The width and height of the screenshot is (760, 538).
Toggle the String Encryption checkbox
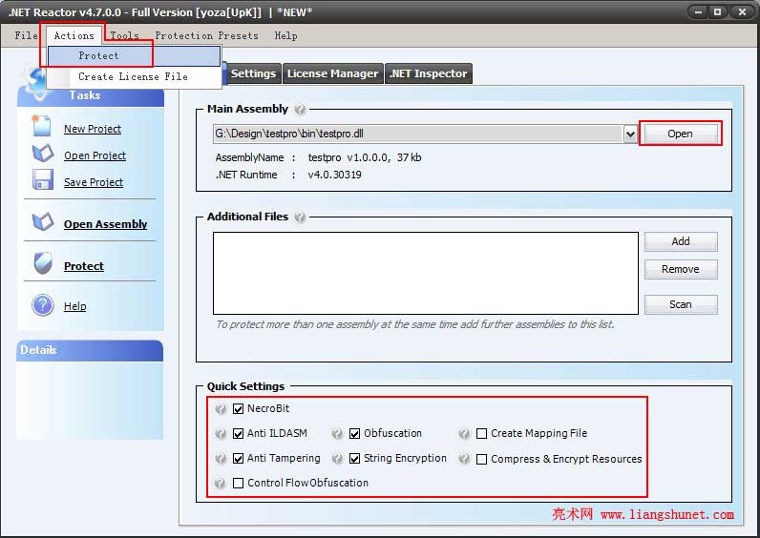click(355, 458)
